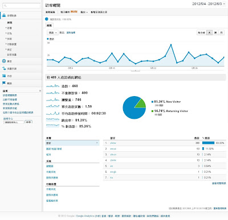Click the highest peak data point on visits chart
The width and height of the screenshot is (228, 220).
(171, 45)
